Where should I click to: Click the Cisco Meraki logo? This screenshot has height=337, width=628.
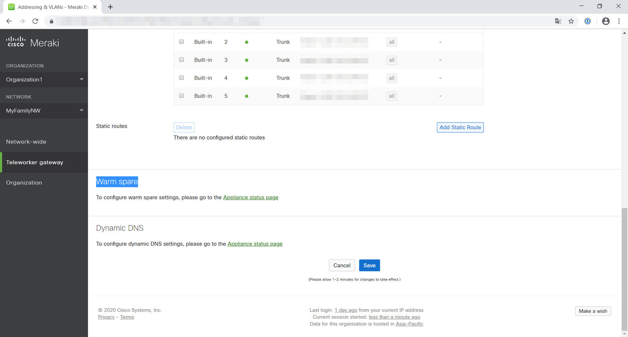pyautogui.click(x=32, y=42)
